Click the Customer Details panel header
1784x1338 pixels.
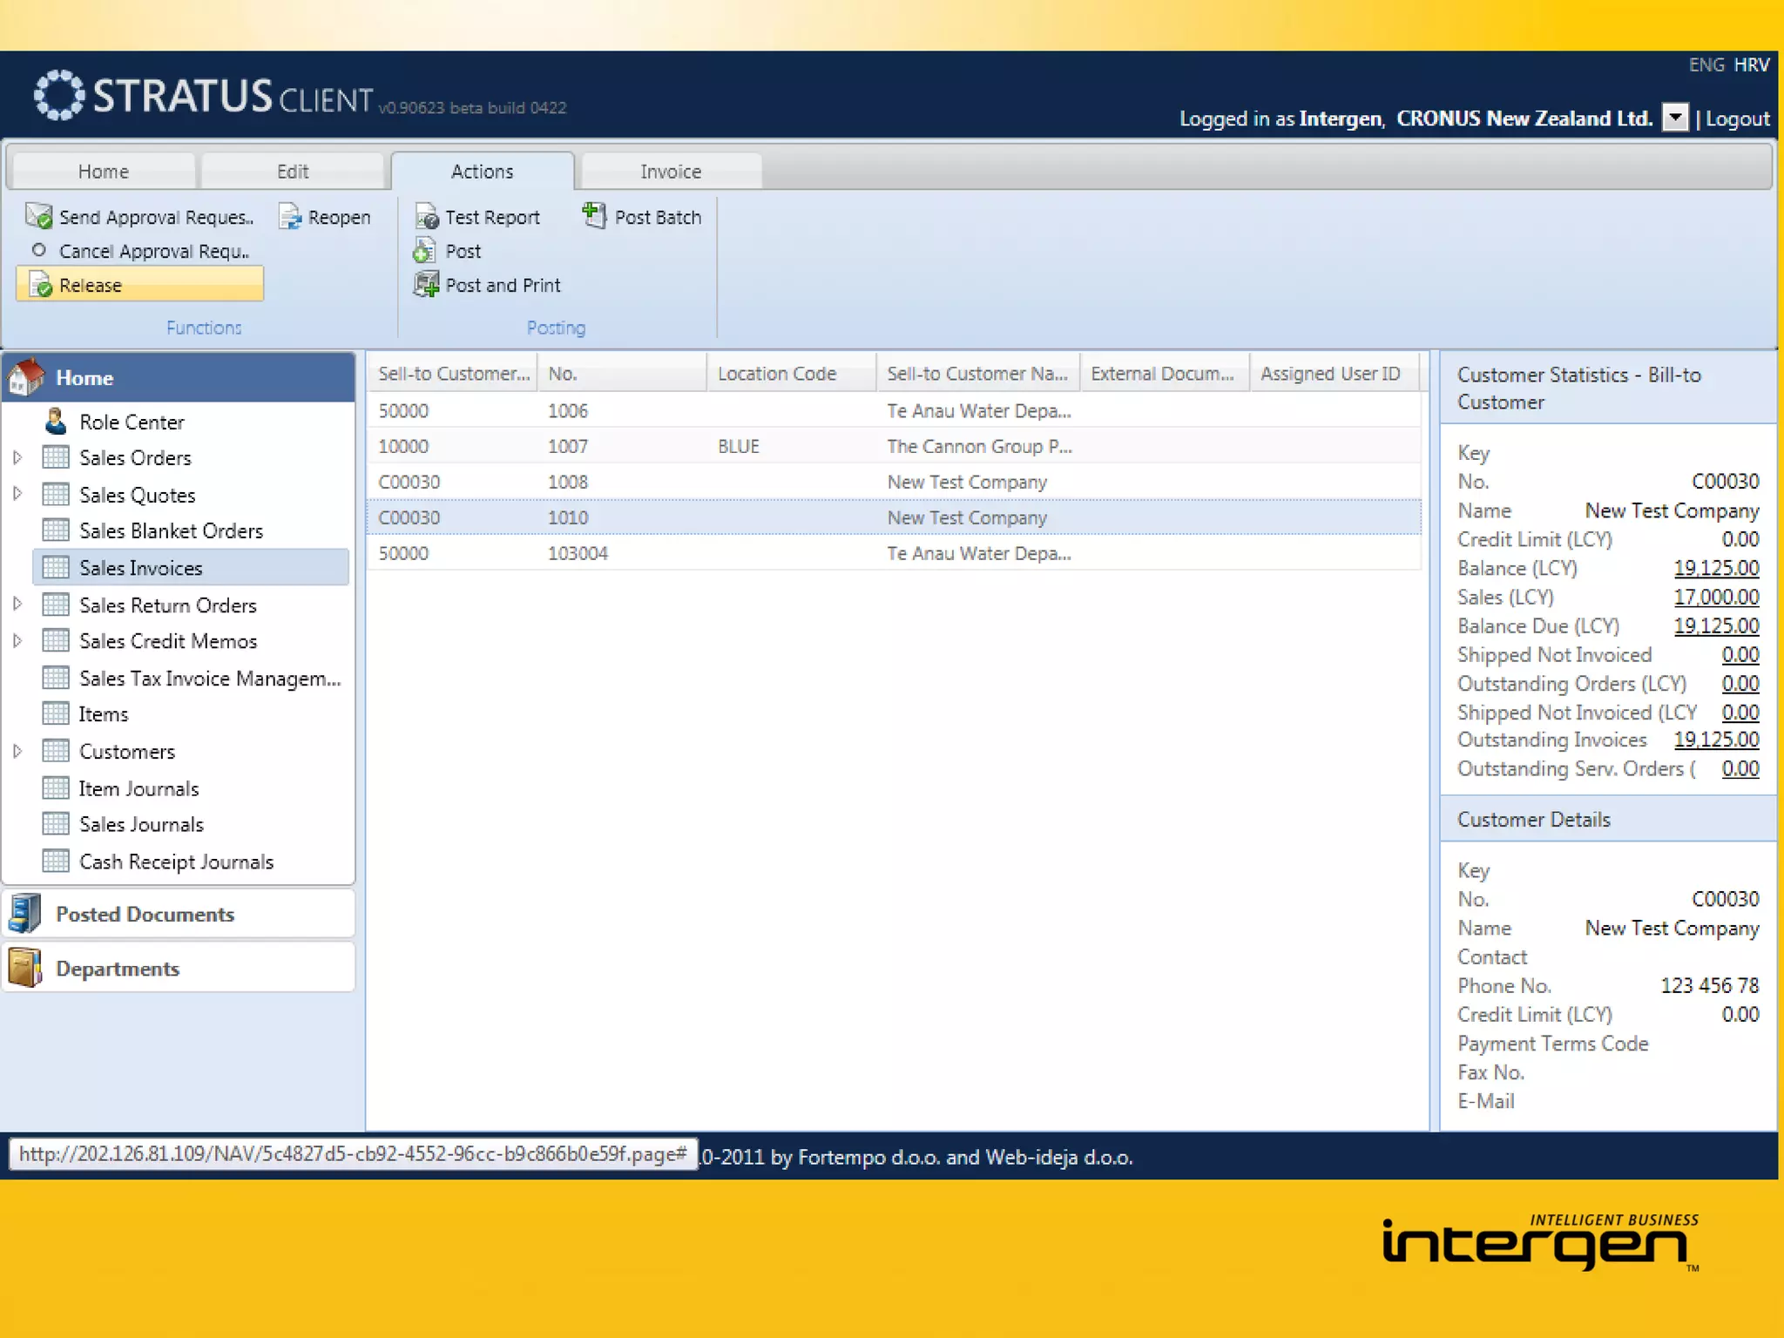coord(1608,820)
